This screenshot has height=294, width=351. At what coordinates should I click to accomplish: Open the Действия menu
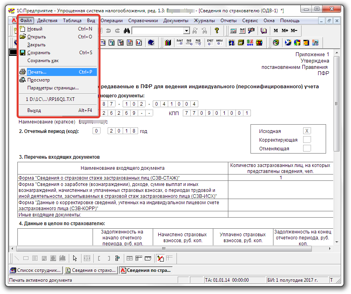pyautogui.click(x=47, y=21)
